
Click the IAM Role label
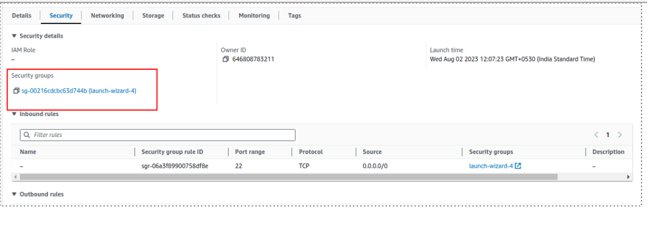pyautogui.click(x=24, y=50)
